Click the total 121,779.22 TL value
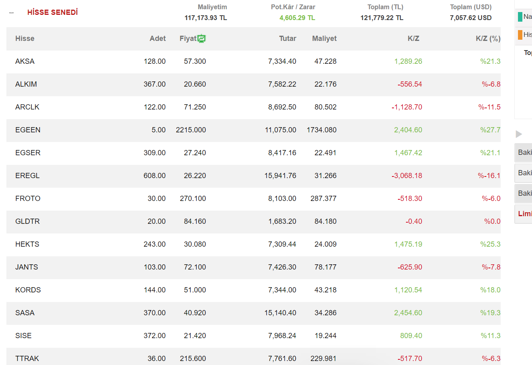The height and width of the screenshot is (365, 532). click(x=382, y=18)
